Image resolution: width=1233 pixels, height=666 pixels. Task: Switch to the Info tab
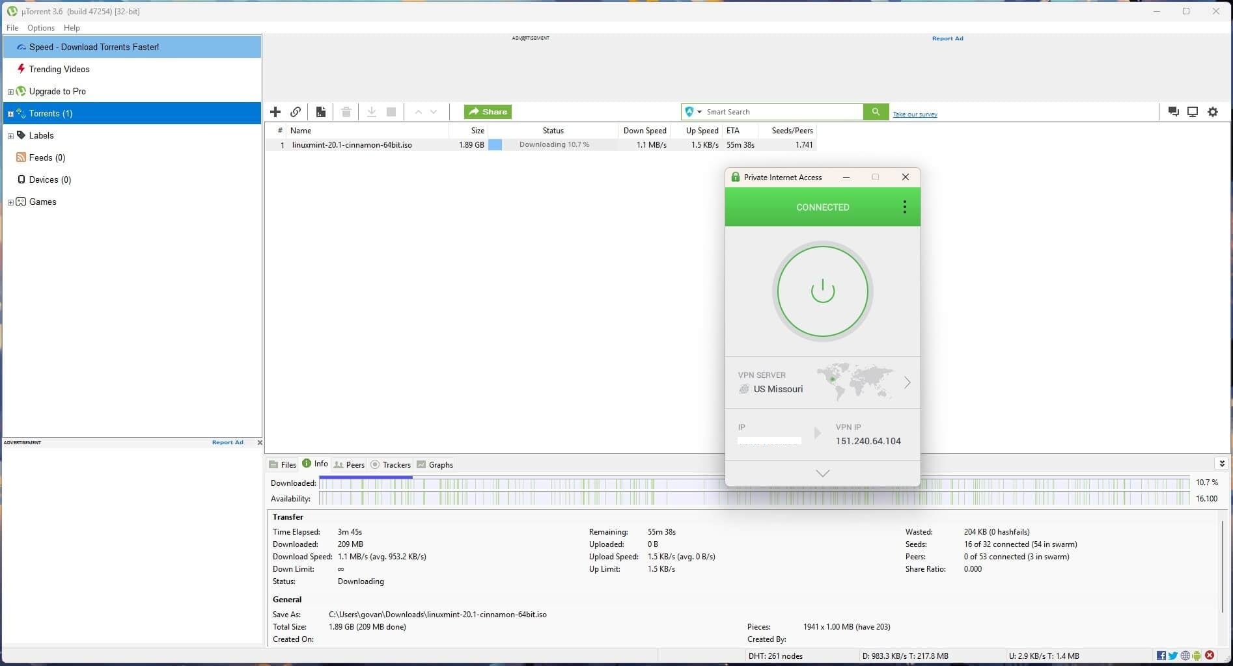(315, 464)
